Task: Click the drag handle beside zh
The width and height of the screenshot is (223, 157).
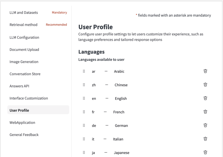Action: tap(84, 85)
